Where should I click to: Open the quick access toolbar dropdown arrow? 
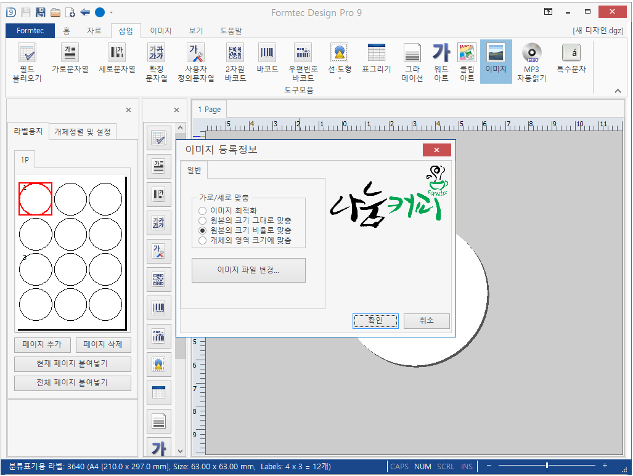tap(112, 12)
